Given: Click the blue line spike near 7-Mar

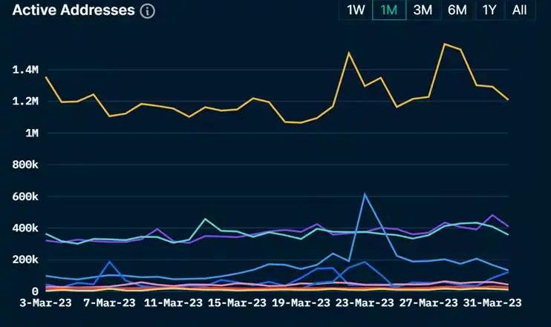Looking at the screenshot, I should (110, 261).
